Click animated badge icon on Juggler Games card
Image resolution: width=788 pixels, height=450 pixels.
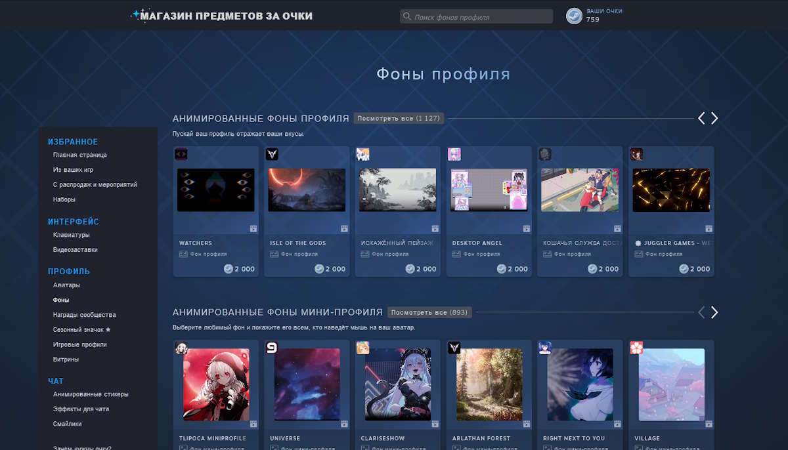709,228
